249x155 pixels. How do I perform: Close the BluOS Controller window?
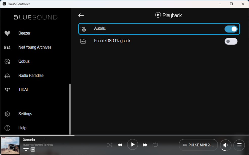(x=243, y=4)
